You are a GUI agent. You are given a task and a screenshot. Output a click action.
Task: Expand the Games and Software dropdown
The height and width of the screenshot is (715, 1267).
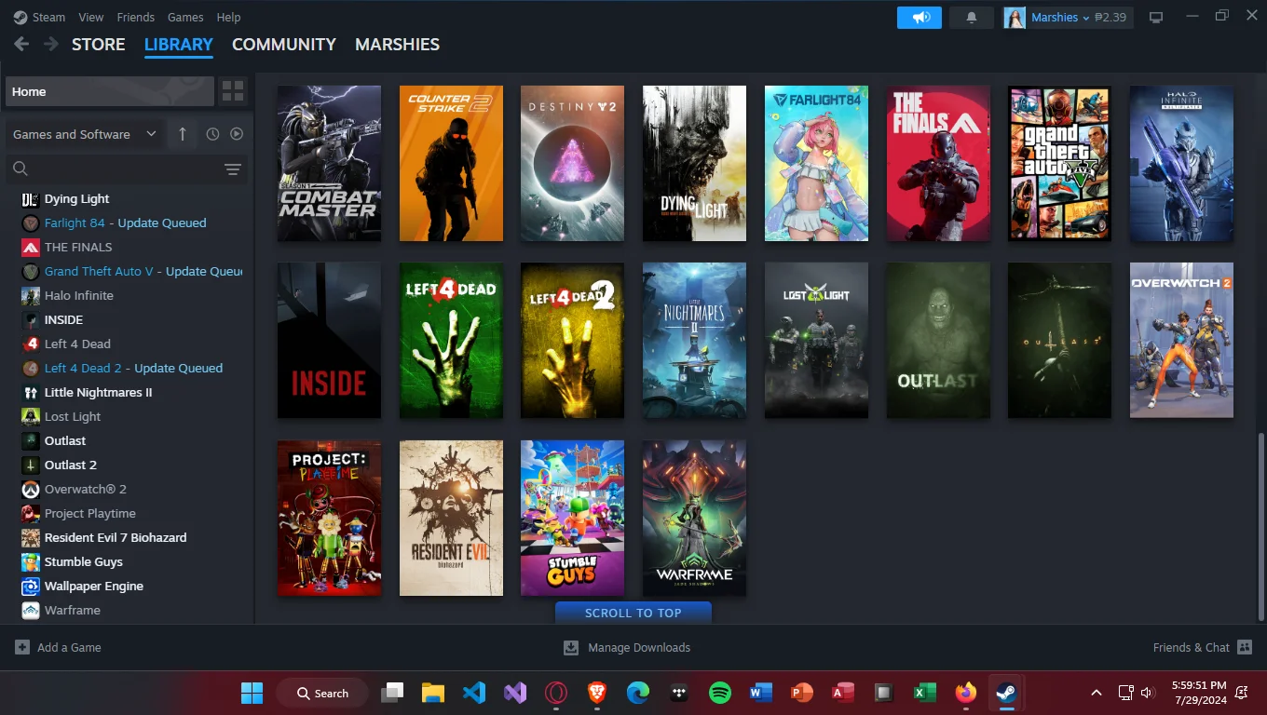[84, 134]
